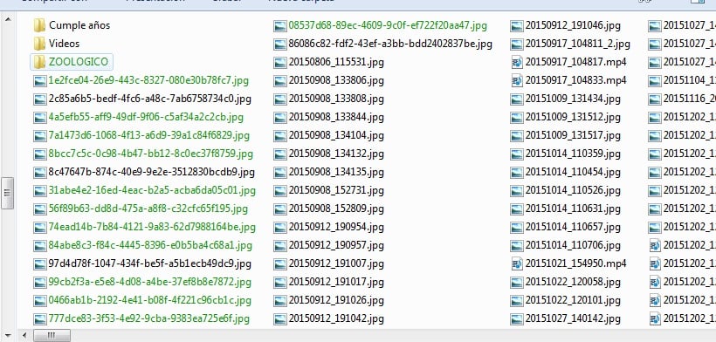Image resolution: width=716 pixels, height=342 pixels.
Task: Select the Videos folder icon
Action: tap(39, 44)
